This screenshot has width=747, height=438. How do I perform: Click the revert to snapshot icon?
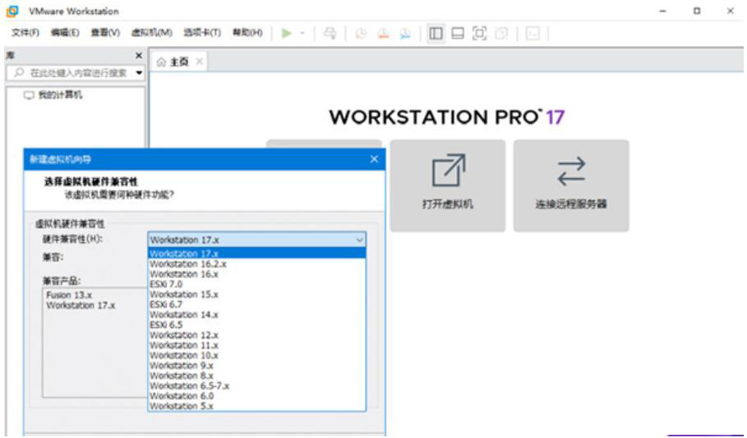[x=383, y=34]
